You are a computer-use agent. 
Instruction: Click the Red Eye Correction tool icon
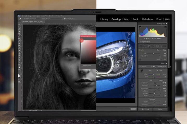[x=150, y=46]
